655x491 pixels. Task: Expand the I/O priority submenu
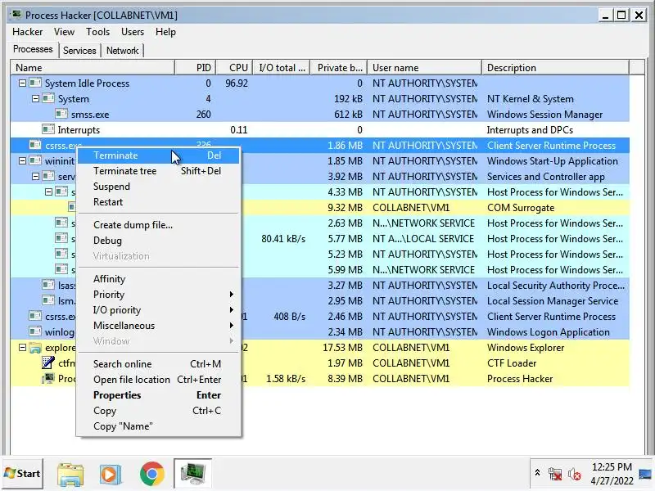pos(158,310)
